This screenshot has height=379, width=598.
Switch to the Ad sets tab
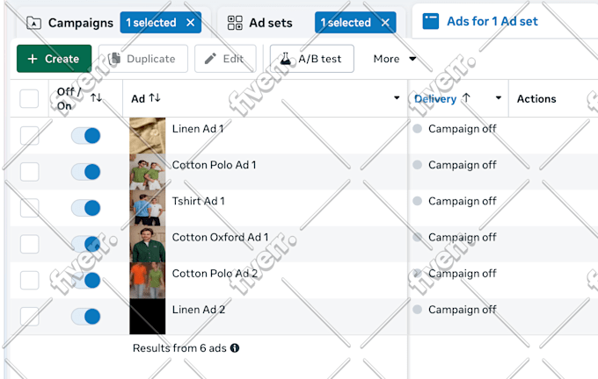270,23
